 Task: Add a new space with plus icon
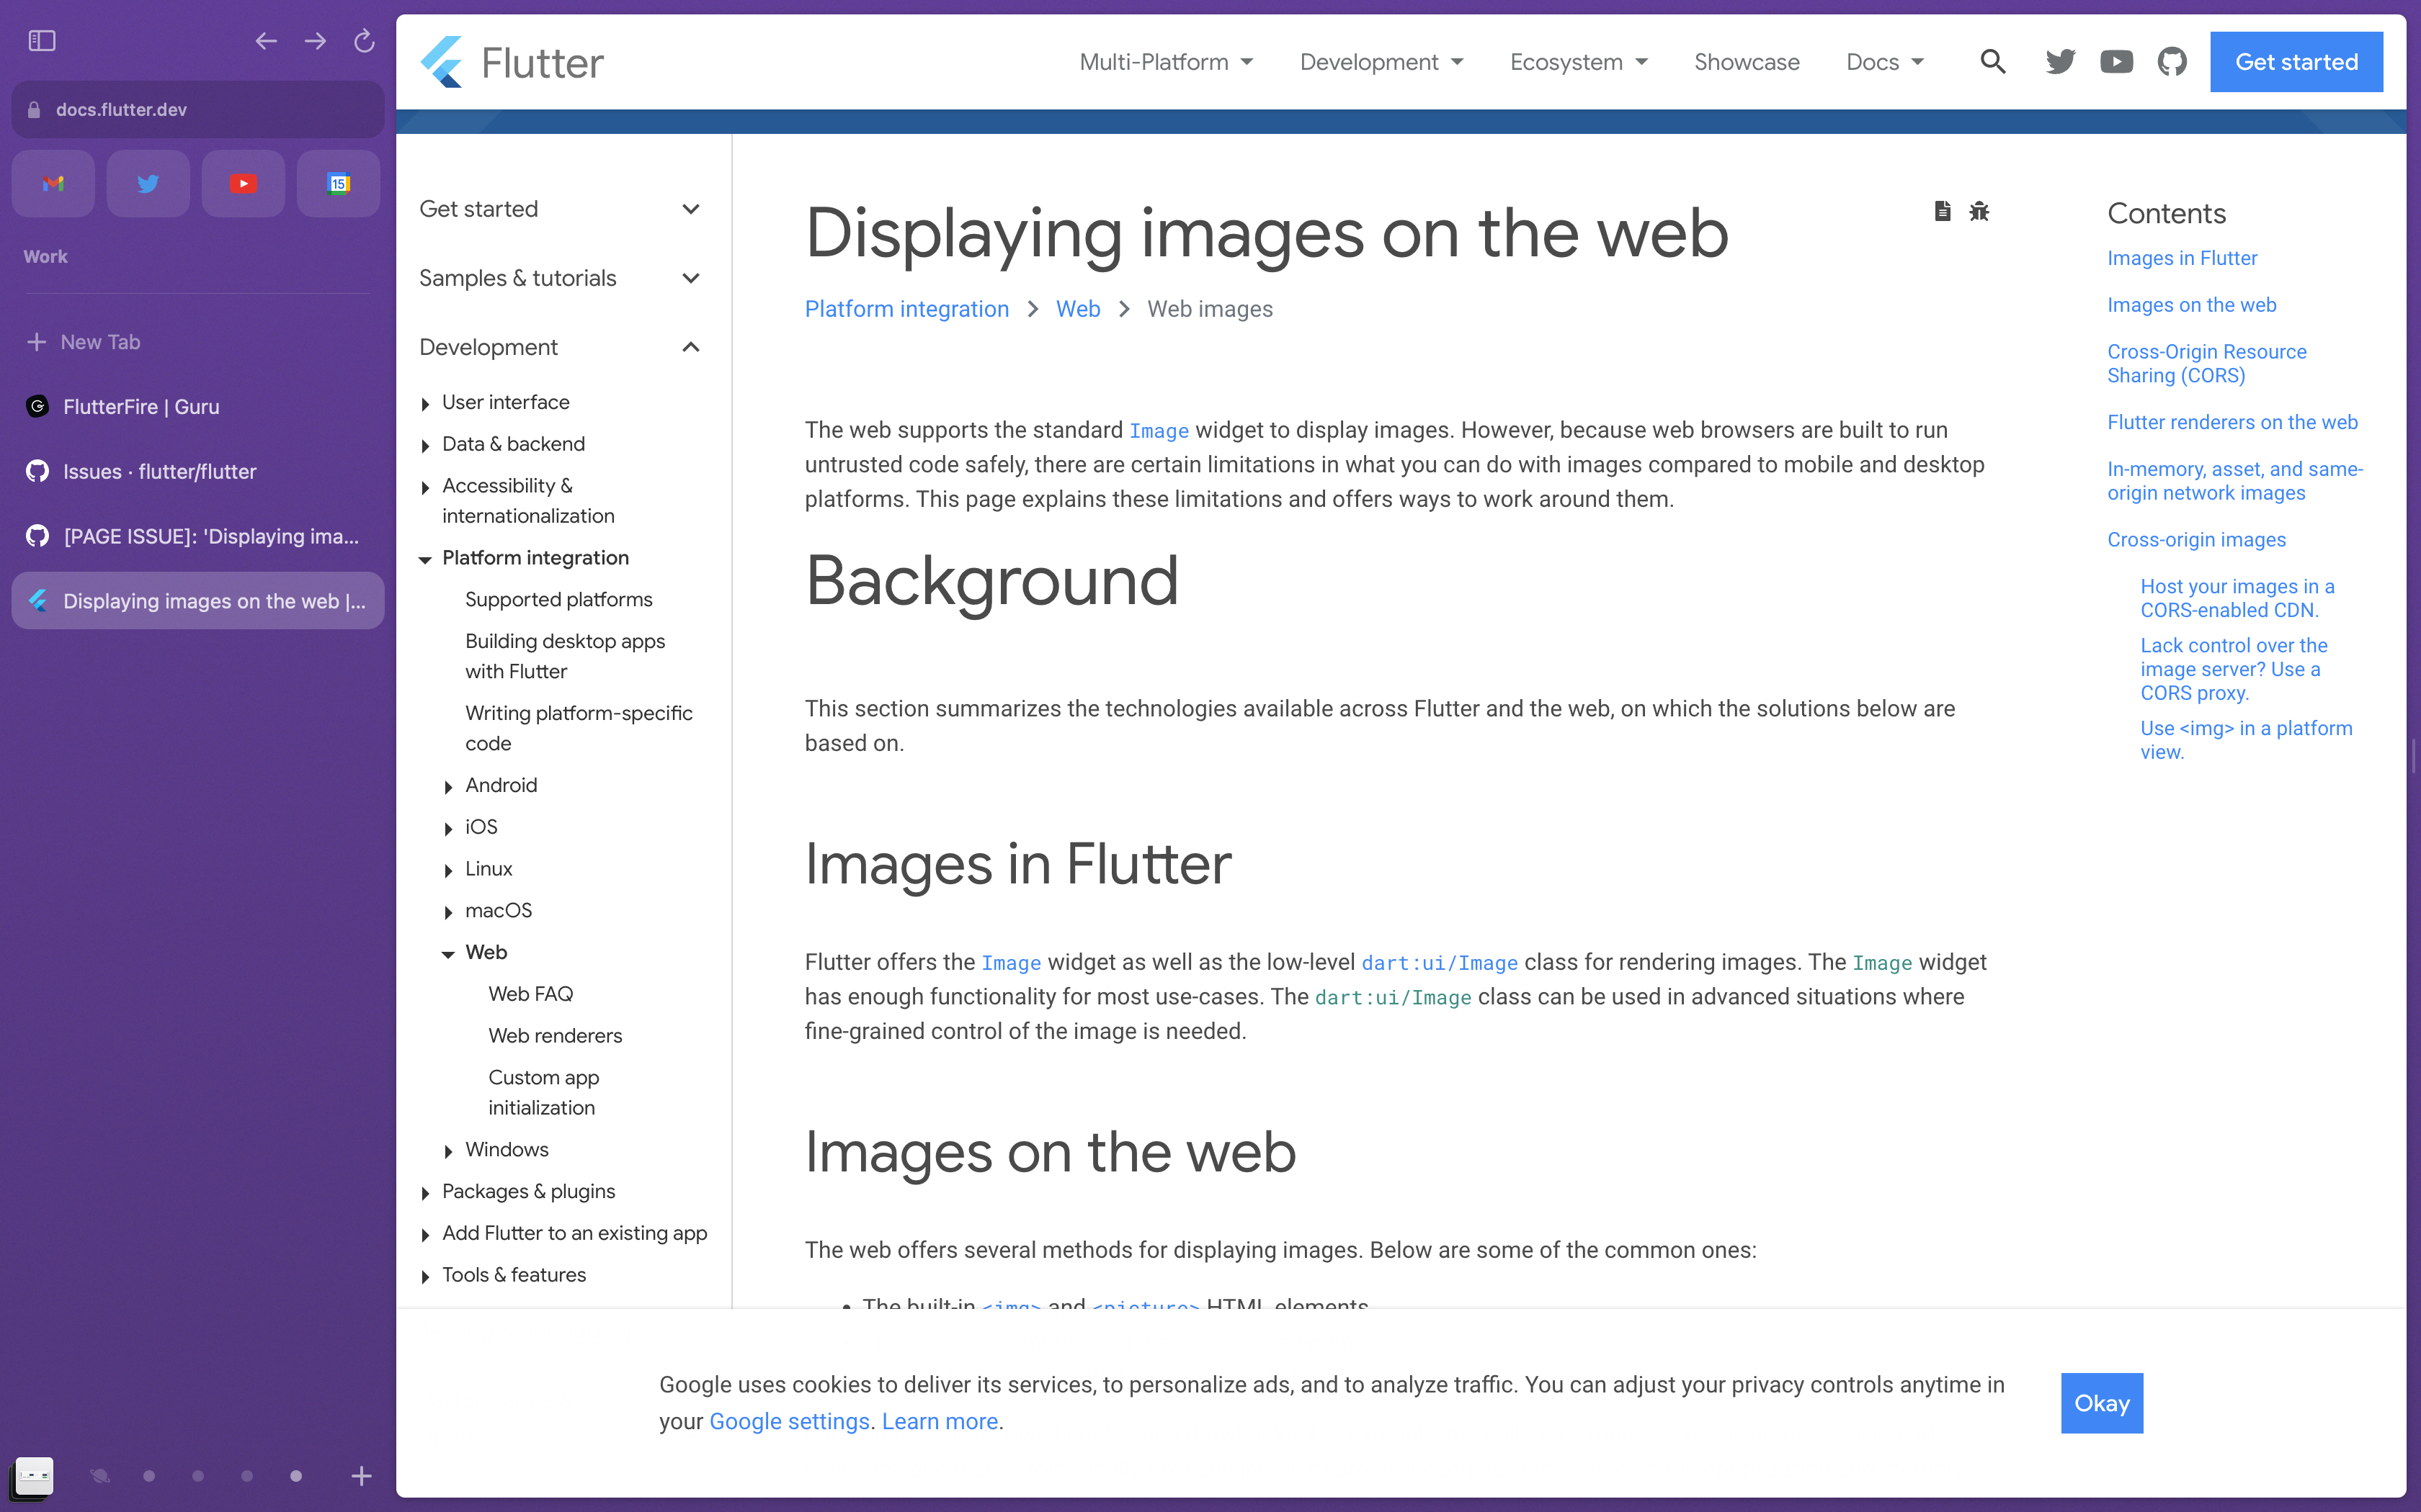point(361,1476)
